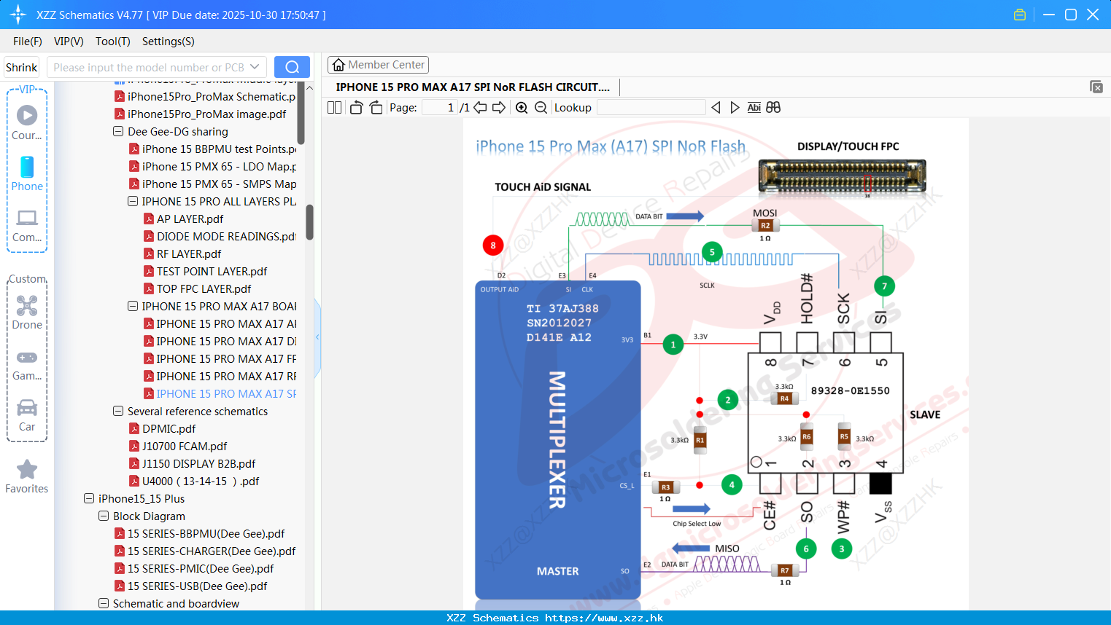This screenshot has height=625, width=1111.
Task: Collapse Several reference schematics folder
Action: (x=118, y=412)
